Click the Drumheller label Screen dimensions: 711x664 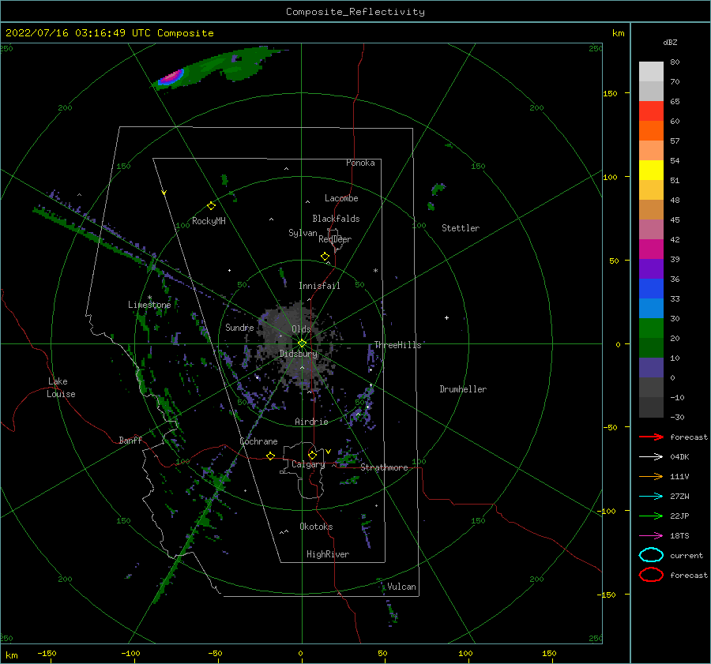(x=463, y=389)
